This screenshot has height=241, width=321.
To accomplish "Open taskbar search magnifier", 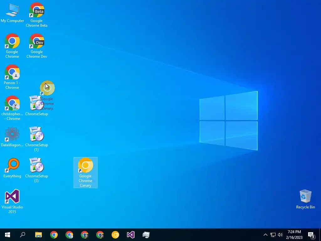I will tap(23, 235).
